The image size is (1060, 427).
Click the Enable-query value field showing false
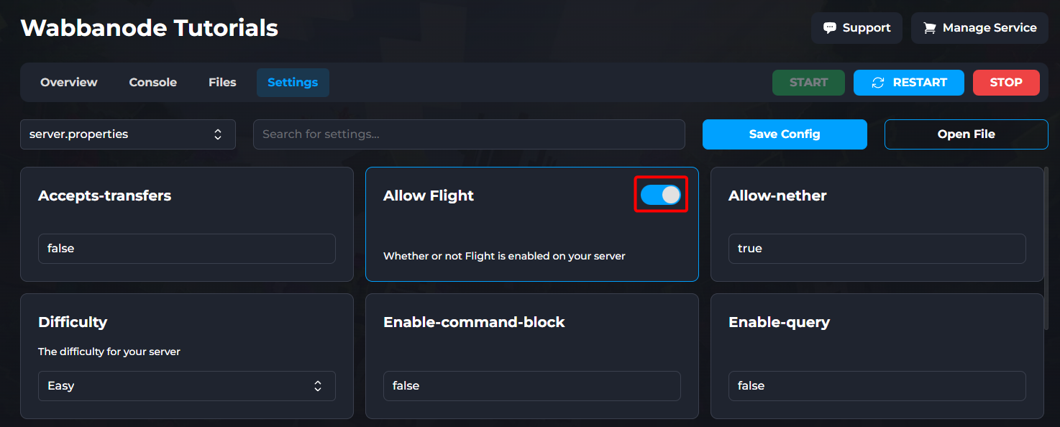[x=877, y=386]
